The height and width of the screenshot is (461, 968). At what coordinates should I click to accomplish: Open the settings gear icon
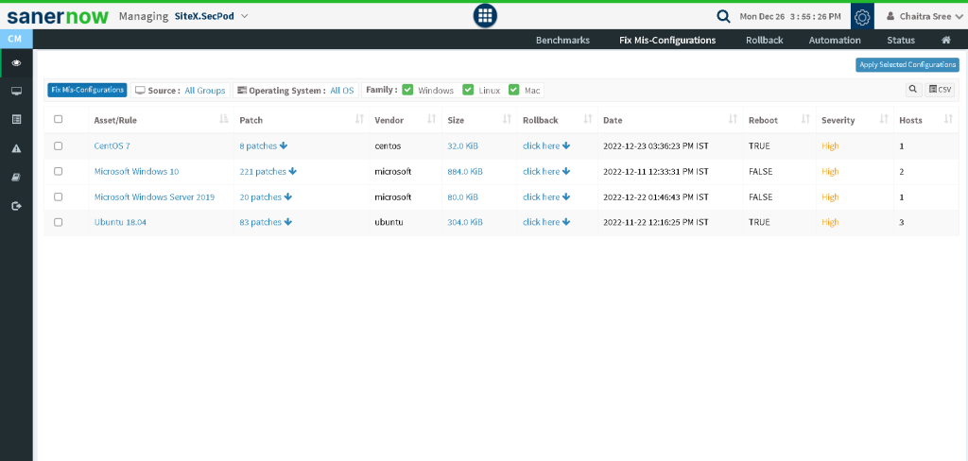862,17
